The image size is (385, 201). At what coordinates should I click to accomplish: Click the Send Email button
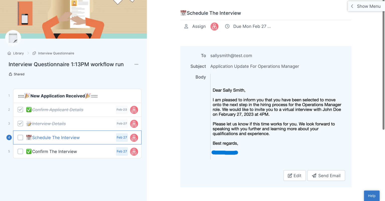(x=326, y=175)
